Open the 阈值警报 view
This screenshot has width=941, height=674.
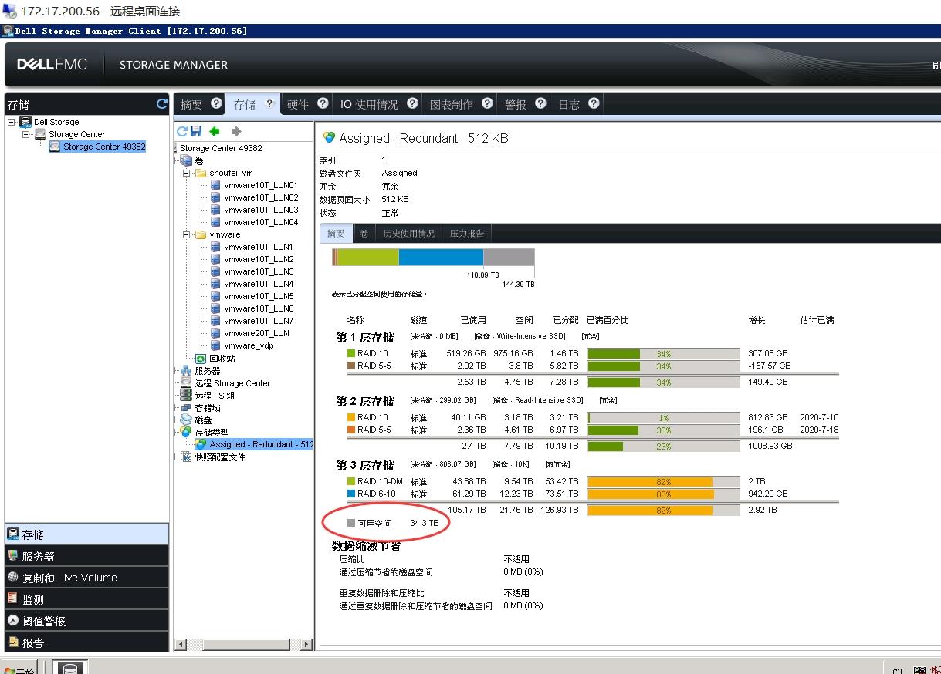pos(86,621)
